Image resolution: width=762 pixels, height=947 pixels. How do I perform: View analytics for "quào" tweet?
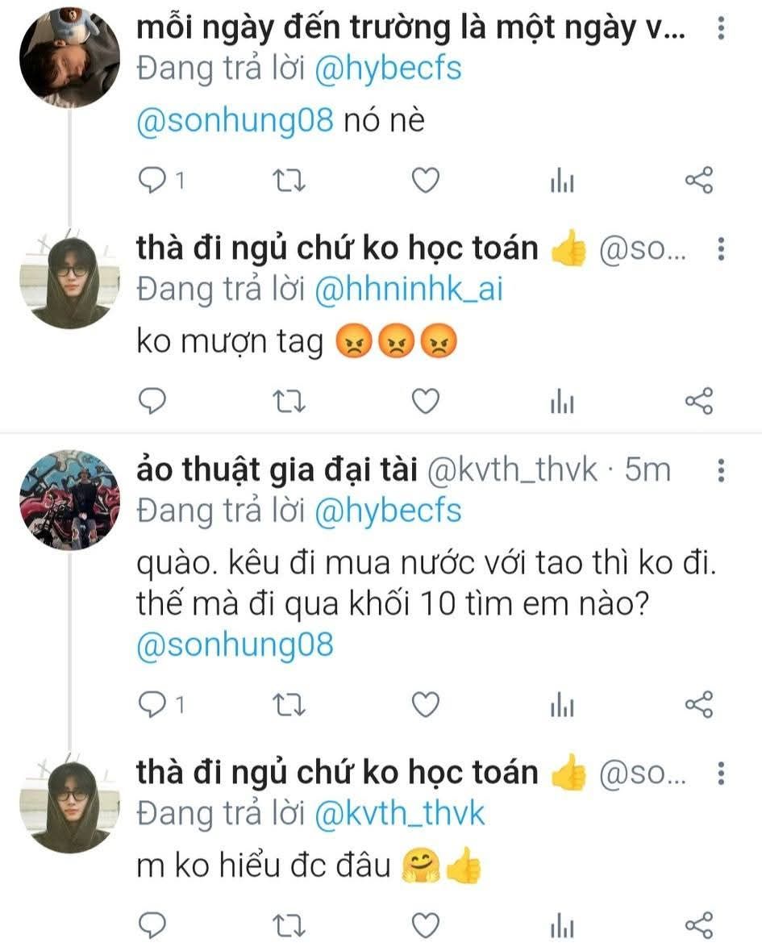coord(562,706)
